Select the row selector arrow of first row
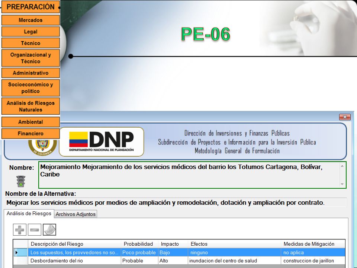This screenshot has width=357, height=268. coord(20,252)
